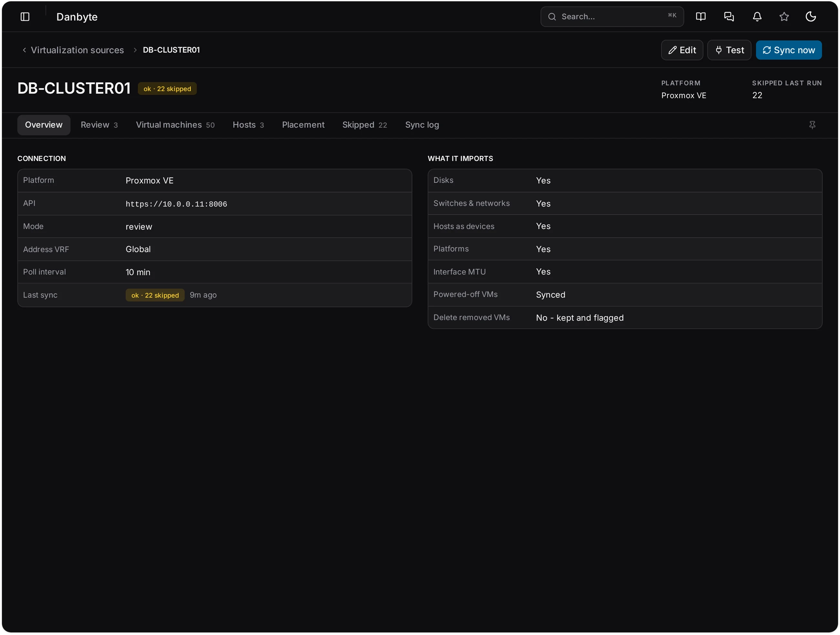Click the '9m ago' timestamp

point(203,295)
